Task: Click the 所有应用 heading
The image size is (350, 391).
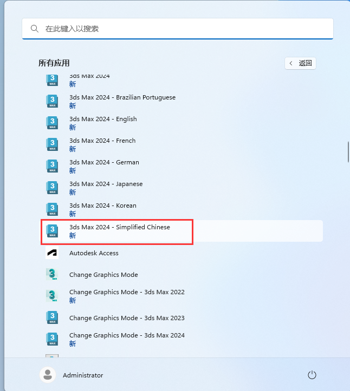Action: point(54,63)
